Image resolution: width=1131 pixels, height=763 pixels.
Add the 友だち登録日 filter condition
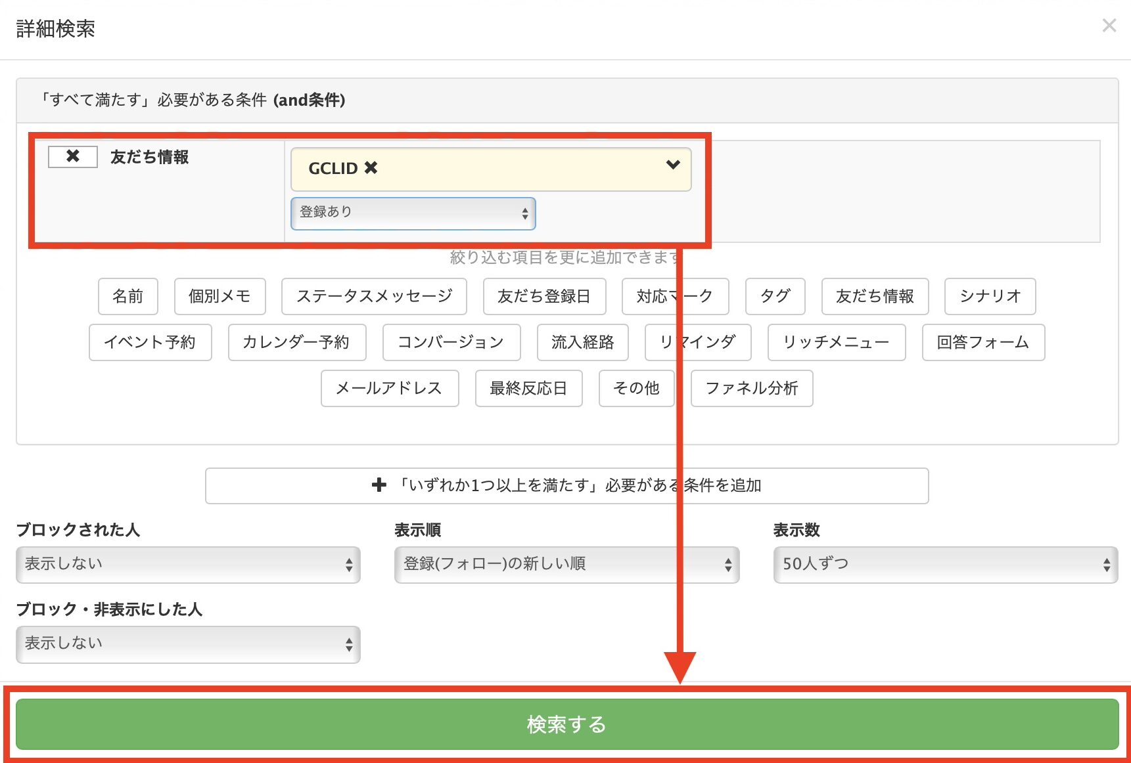544,296
